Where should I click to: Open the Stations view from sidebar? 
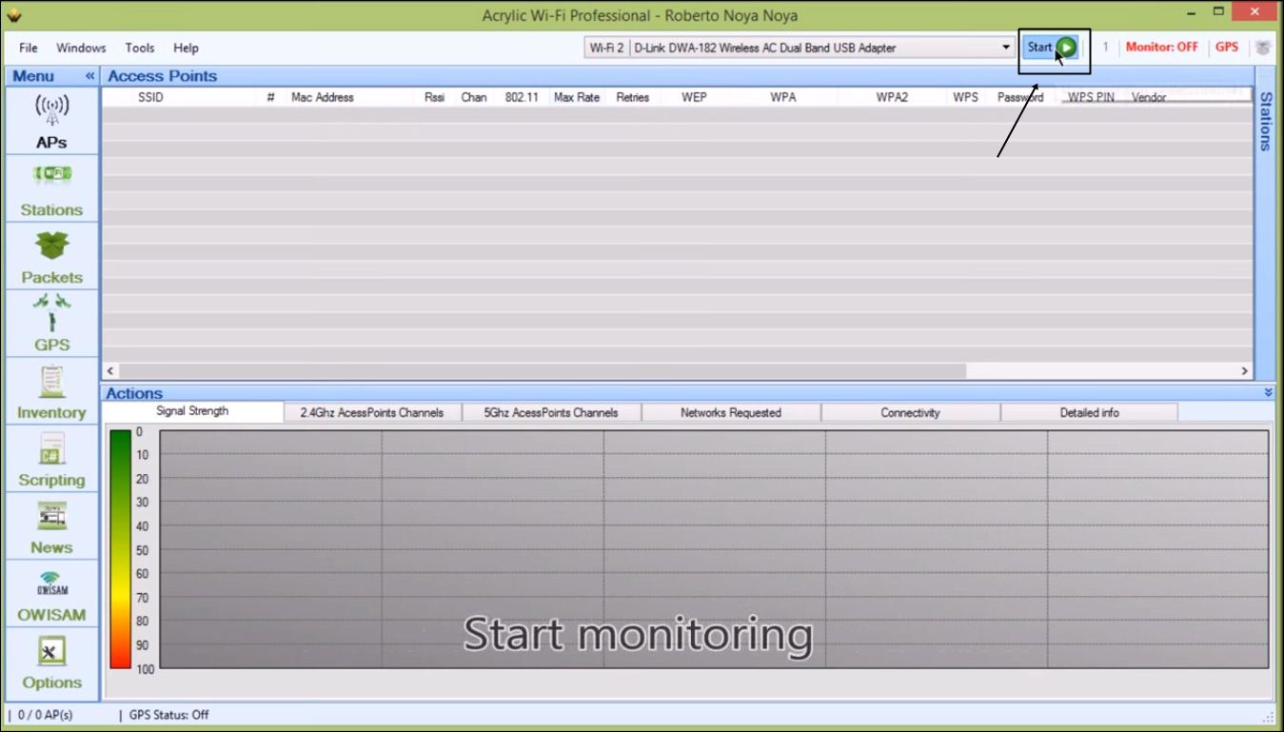click(x=51, y=189)
